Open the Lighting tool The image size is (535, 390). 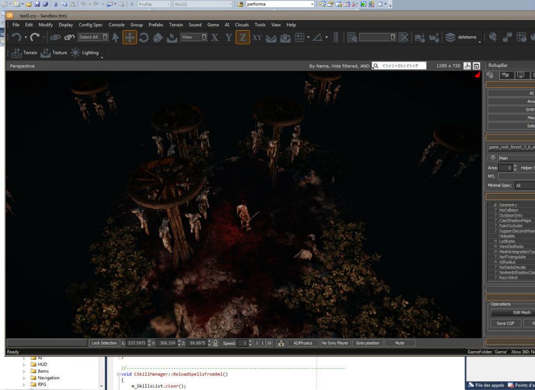(84, 53)
